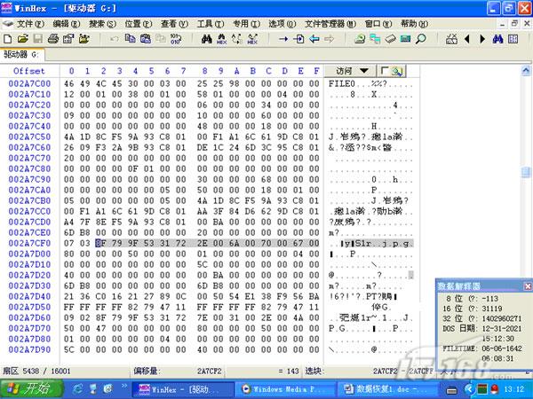Click the New file icon in toolbar

[8, 39]
